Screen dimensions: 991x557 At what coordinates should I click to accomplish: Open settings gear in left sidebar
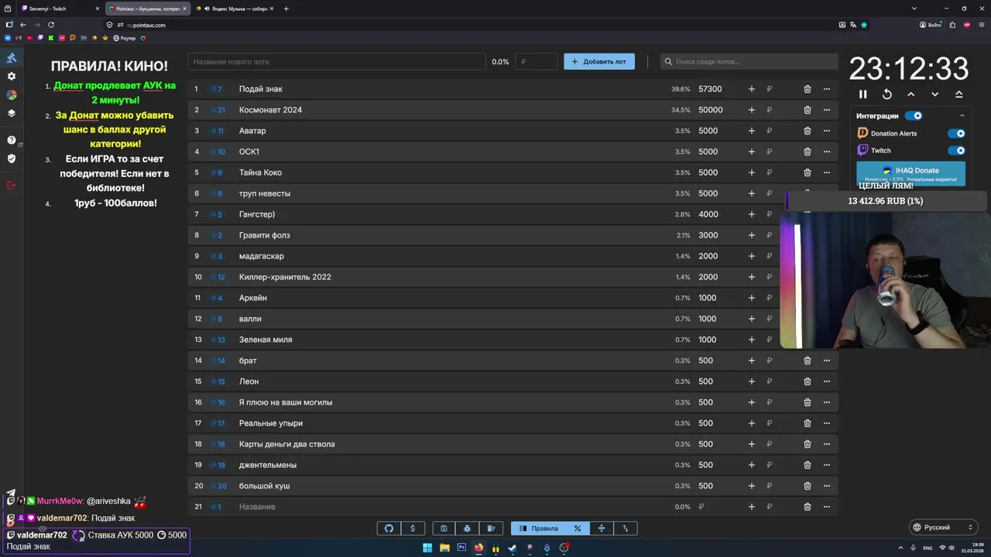[x=12, y=77]
